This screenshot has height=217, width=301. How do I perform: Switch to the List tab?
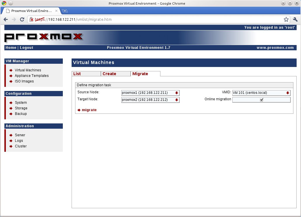86,74
